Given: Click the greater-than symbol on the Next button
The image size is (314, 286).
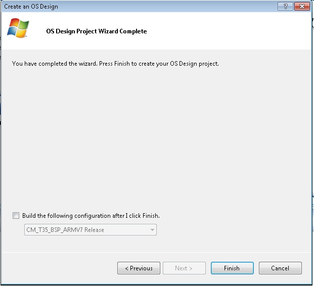Looking at the screenshot, I should pyautogui.click(x=191, y=268).
